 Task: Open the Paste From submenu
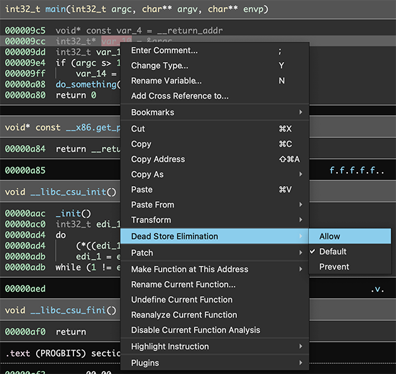tap(215, 204)
